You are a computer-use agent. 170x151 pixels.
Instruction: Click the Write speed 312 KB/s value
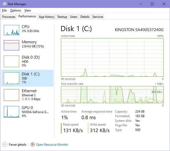click(100, 130)
